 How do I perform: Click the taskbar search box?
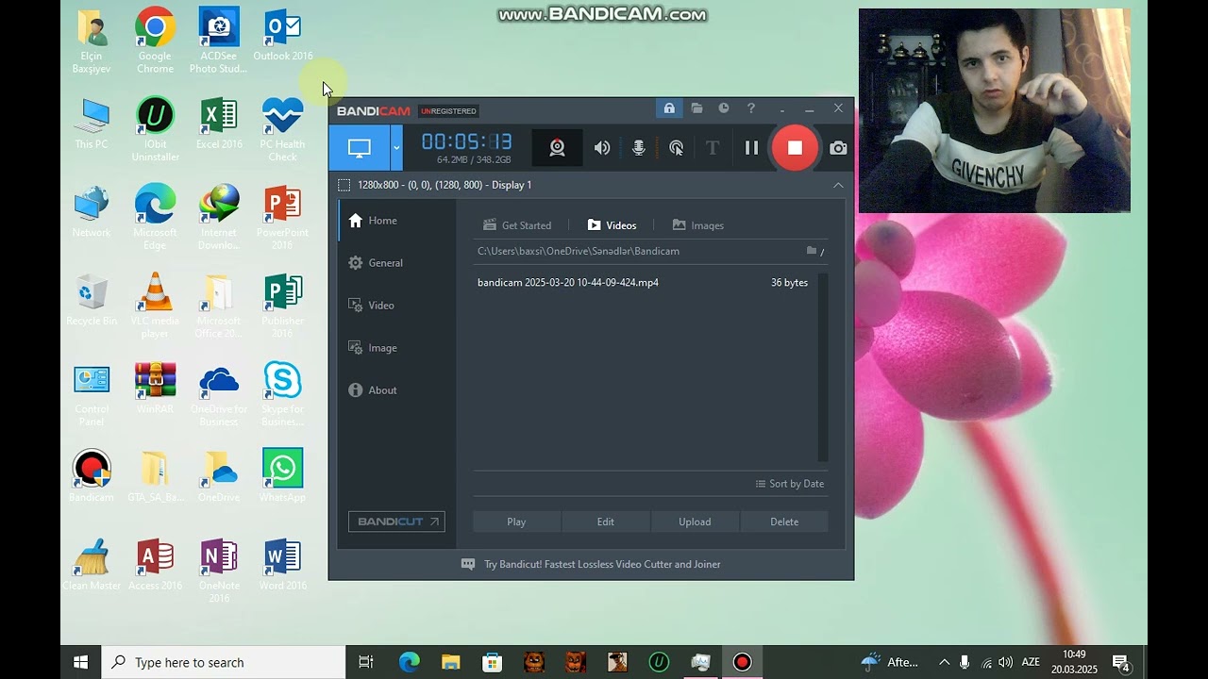coord(224,662)
